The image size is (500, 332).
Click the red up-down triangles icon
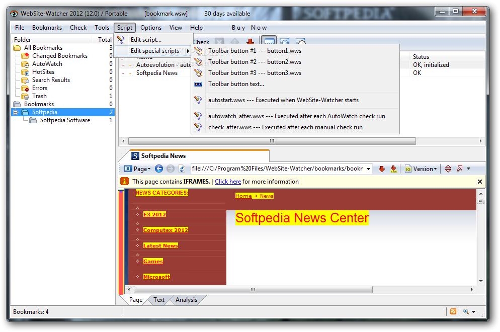click(448, 169)
